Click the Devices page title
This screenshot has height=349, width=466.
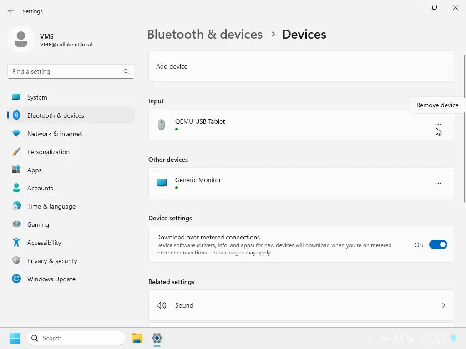(304, 35)
